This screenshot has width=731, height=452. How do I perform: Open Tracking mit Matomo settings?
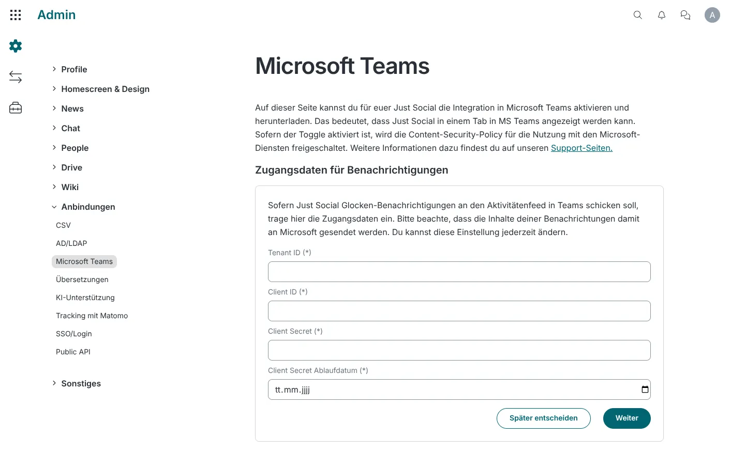92,316
